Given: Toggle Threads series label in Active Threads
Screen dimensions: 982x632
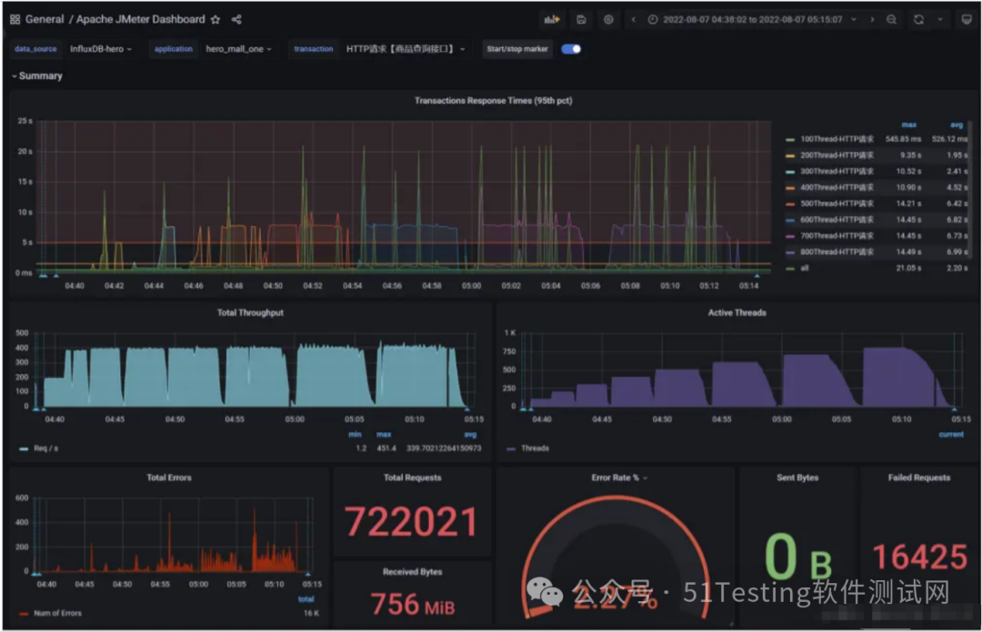Looking at the screenshot, I should (535, 449).
